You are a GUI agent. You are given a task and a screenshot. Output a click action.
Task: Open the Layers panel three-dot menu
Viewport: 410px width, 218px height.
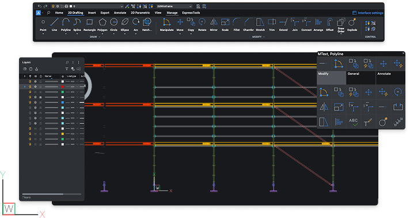[78, 62]
